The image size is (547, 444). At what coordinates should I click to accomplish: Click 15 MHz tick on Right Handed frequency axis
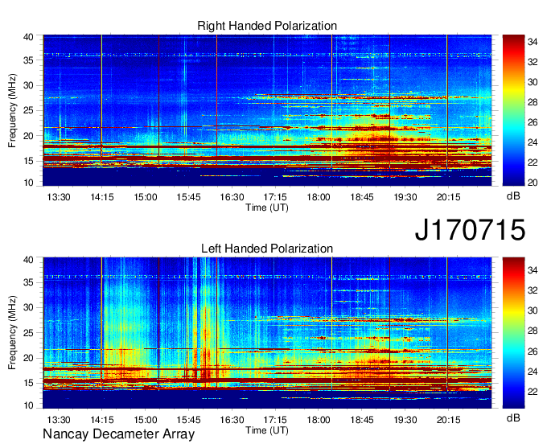[x=28, y=161]
